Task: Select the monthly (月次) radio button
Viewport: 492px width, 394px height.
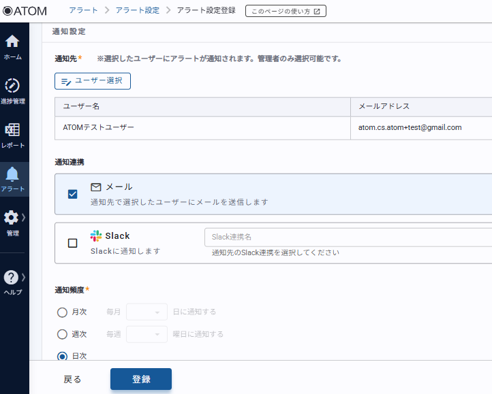Action: [63, 312]
